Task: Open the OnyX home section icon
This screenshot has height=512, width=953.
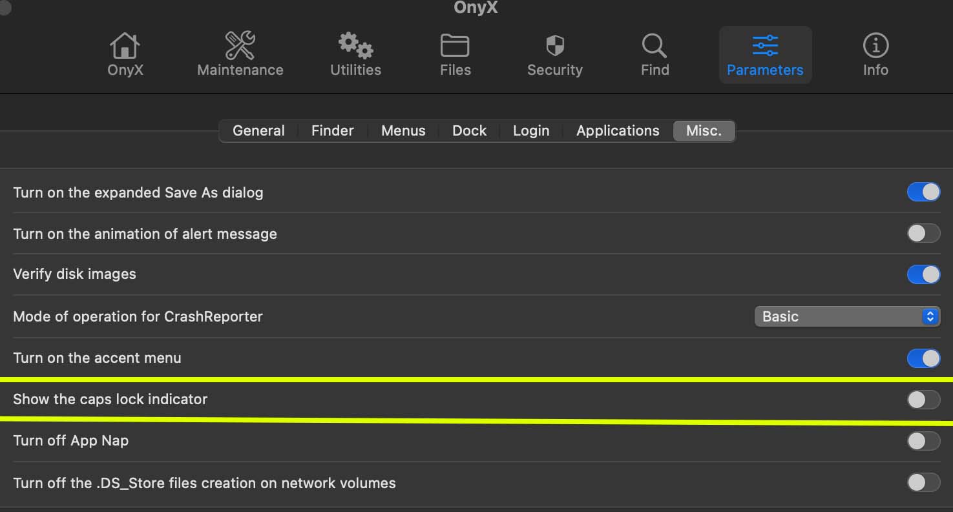Action: click(x=125, y=46)
